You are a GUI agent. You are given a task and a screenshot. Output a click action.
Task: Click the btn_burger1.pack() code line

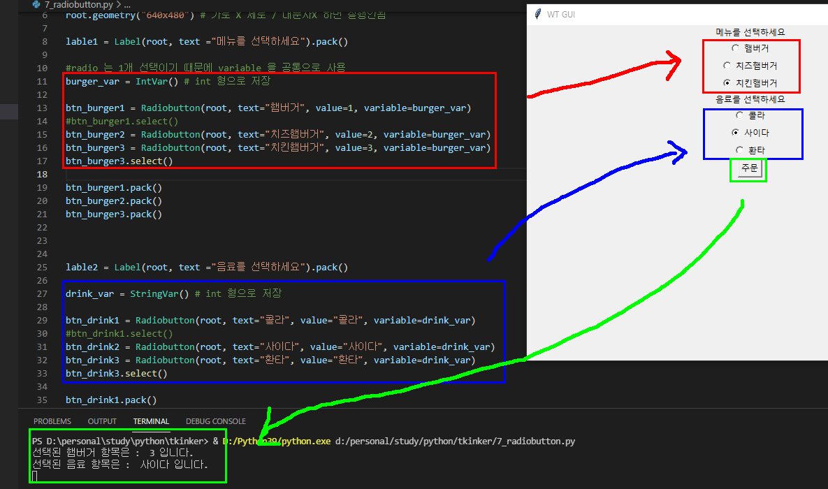pos(113,187)
